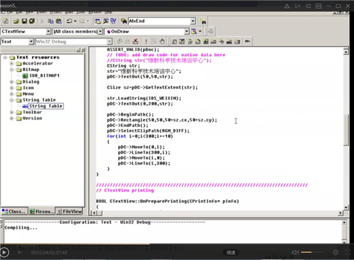Mute audio with the speaker icon
Image resolution: width=354 pixels, height=260 pixels.
pos(295,252)
